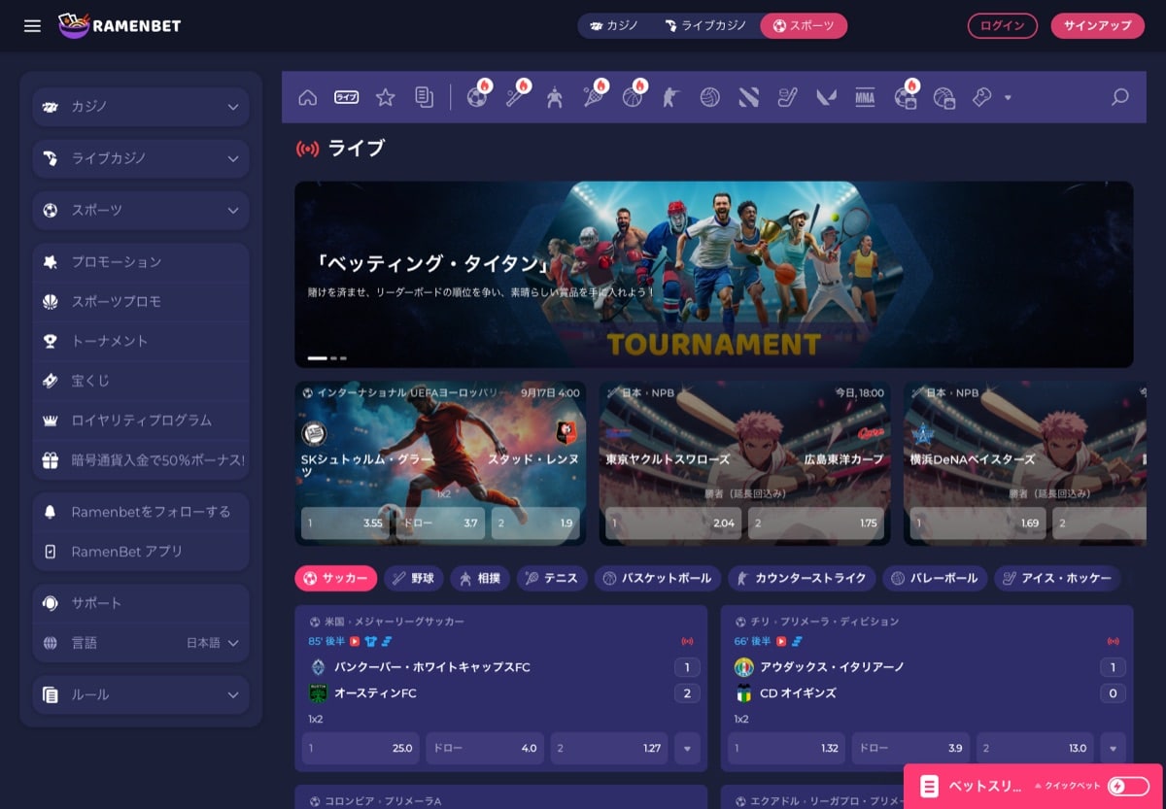Open the 言語 日本語 language dropdown
The image size is (1166, 809).
141,642
